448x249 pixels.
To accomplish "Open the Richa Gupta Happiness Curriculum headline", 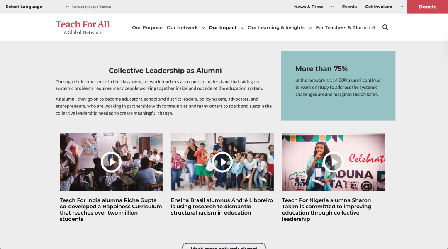I will click(111, 210).
